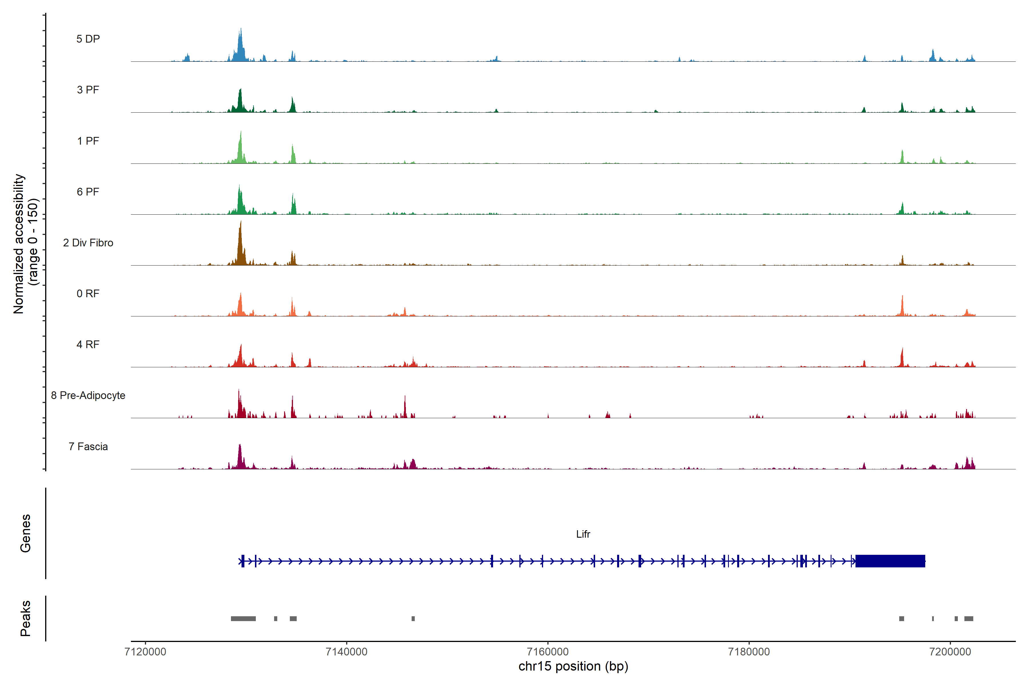The width and height of the screenshot is (1029, 686).
Task: Click the 3 PF track label
Action: click(88, 90)
